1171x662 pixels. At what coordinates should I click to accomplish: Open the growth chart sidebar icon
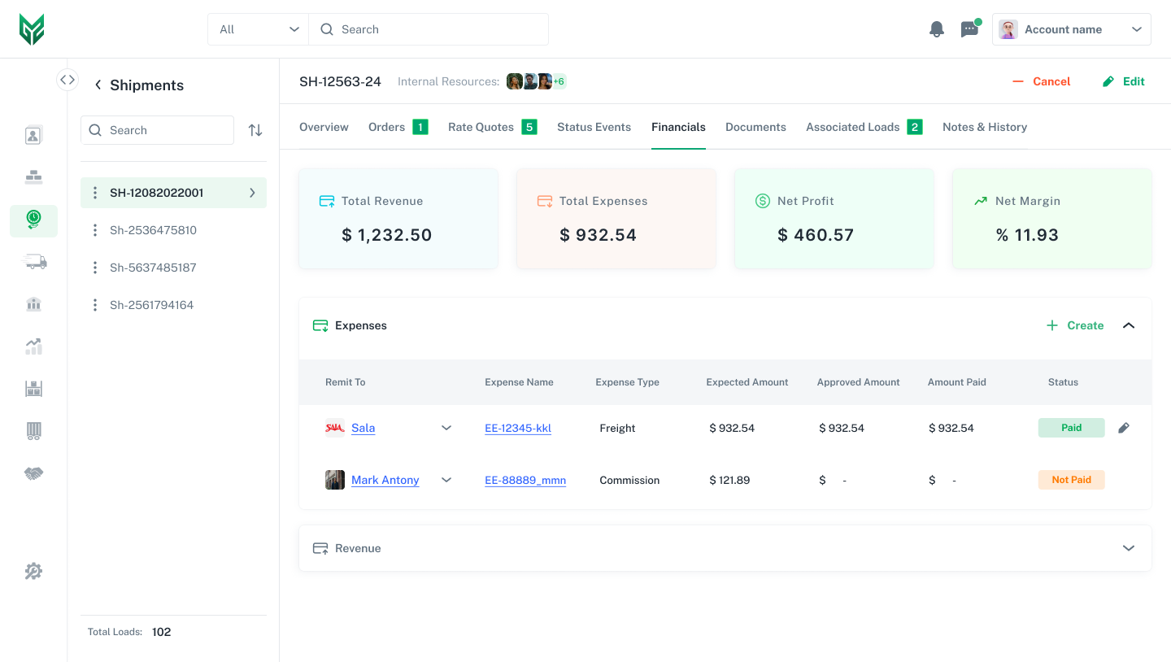33,346
